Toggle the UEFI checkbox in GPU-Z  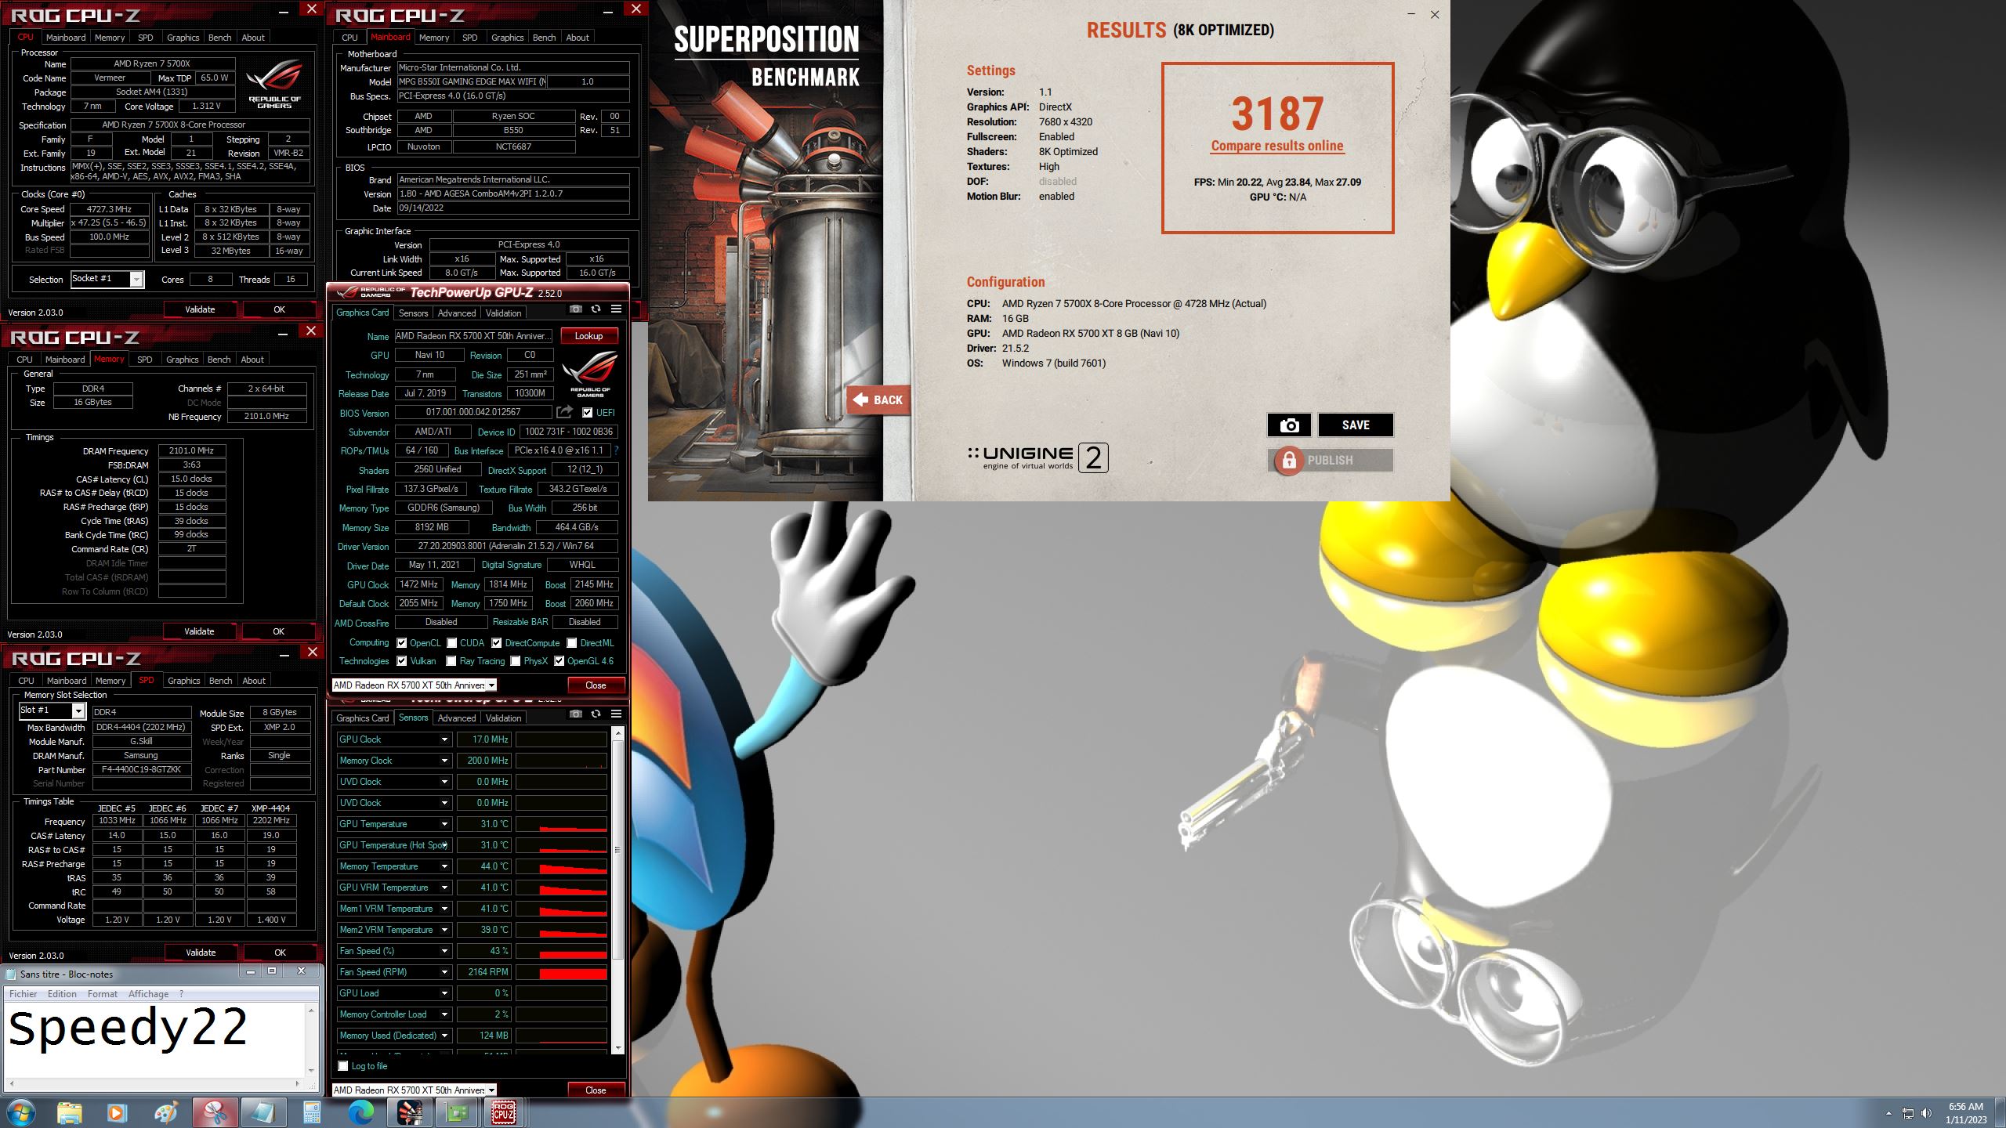(x=587, y=413)
